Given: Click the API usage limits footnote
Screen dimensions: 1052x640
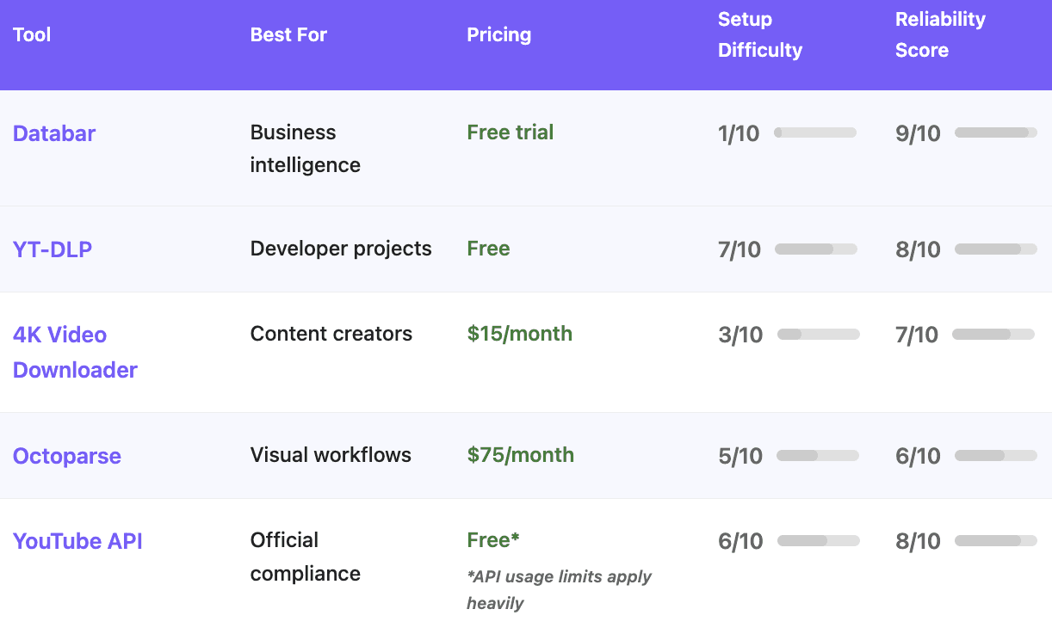Looking at the screenshot, I should [559, 589].
